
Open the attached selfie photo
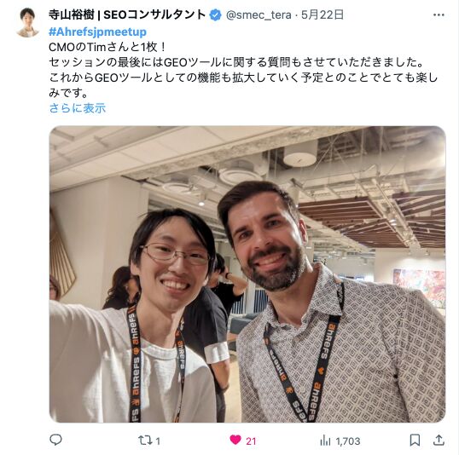point(247,274)
